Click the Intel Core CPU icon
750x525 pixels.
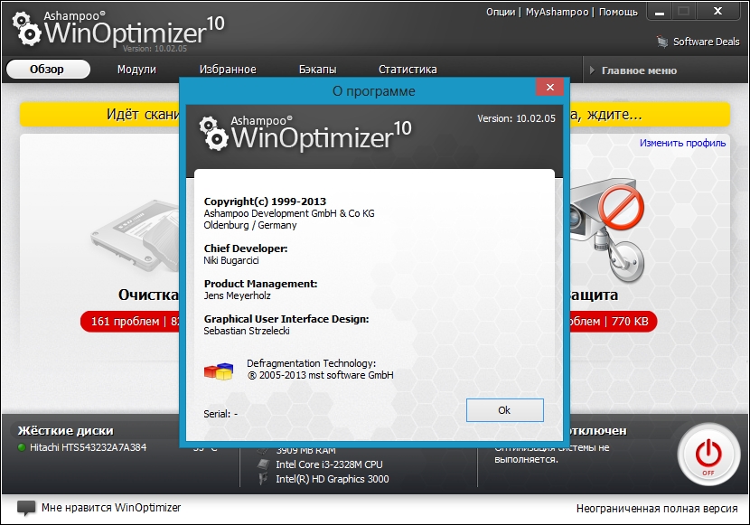pyautogui.click(x=263, y=464)
